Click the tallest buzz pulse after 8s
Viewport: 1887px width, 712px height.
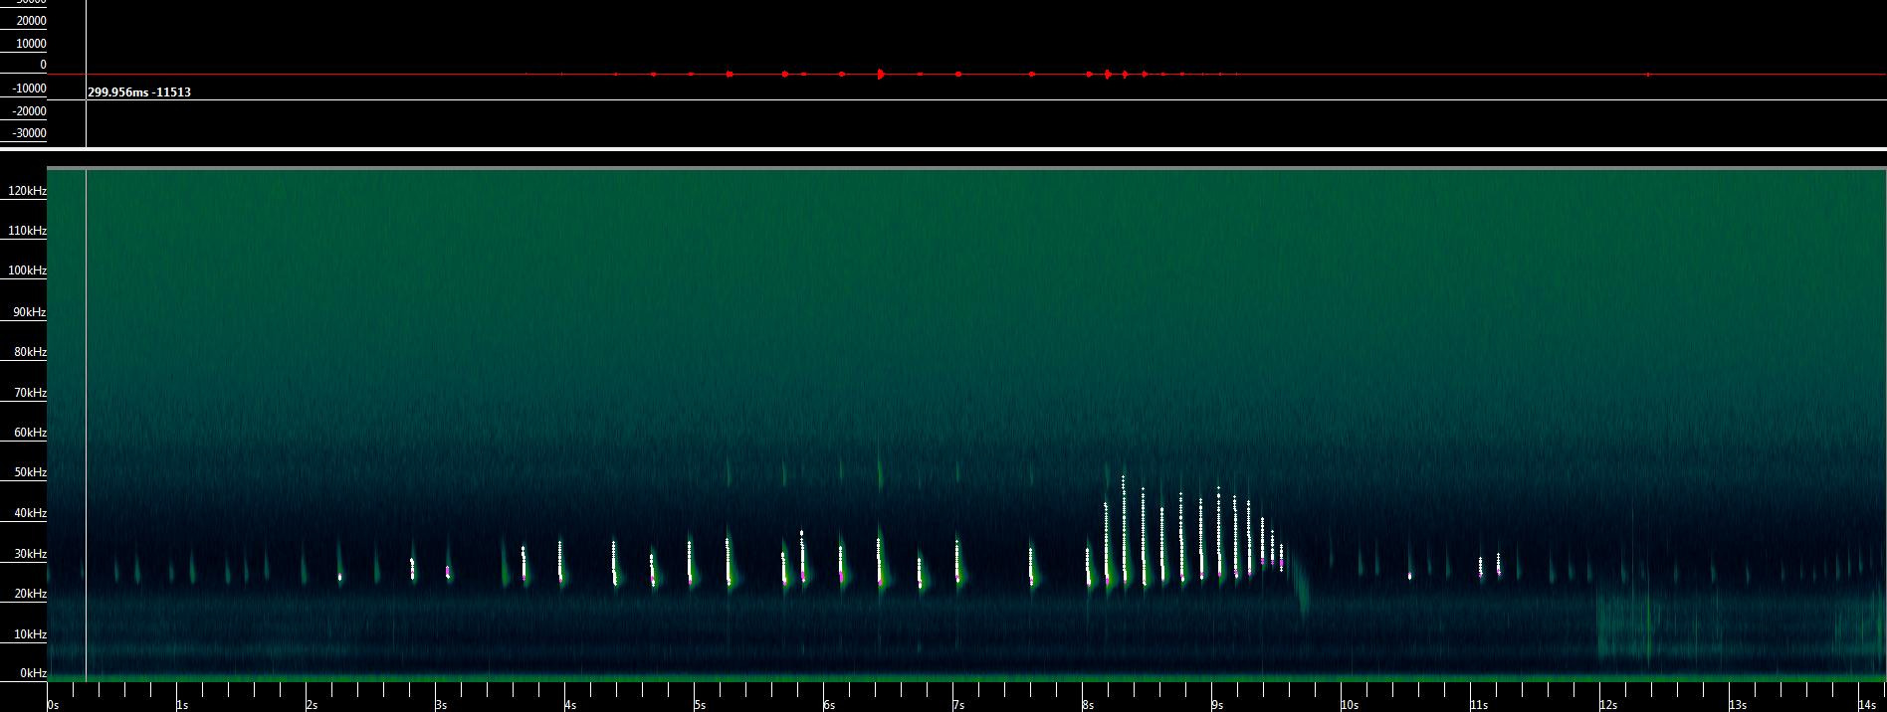1124,527
